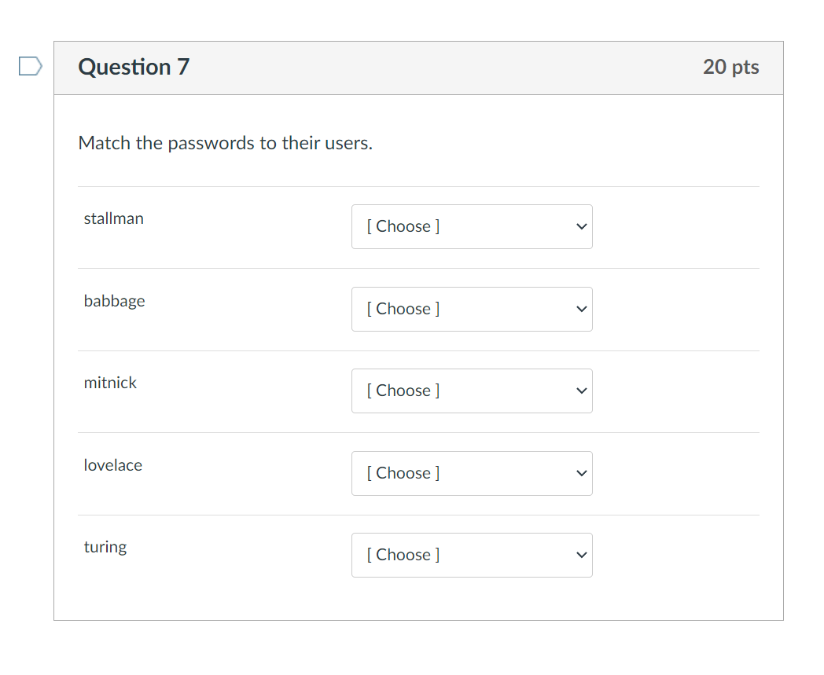Click the chevron arrow in babbage's dropdown
This screenshot has width=824, height=675.
tap(580, 309)
